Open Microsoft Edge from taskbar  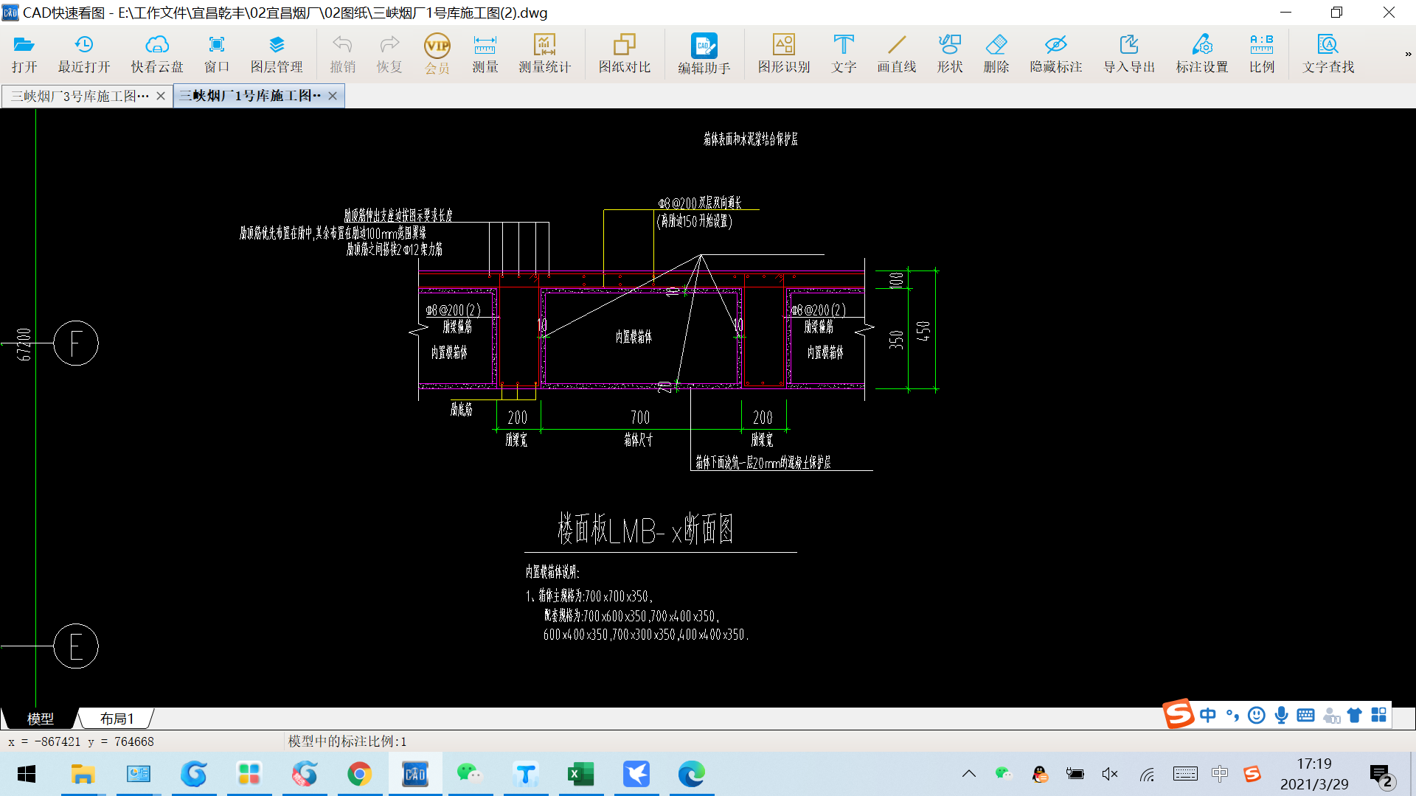pos(691,774)
